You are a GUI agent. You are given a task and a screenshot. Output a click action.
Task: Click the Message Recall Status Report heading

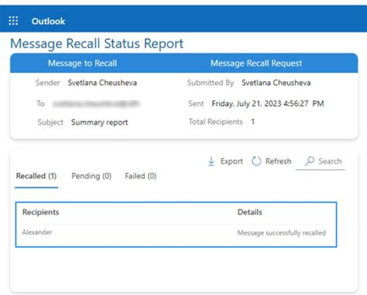(97, 44)
